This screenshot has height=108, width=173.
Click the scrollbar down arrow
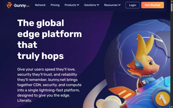tap(172, 107)
